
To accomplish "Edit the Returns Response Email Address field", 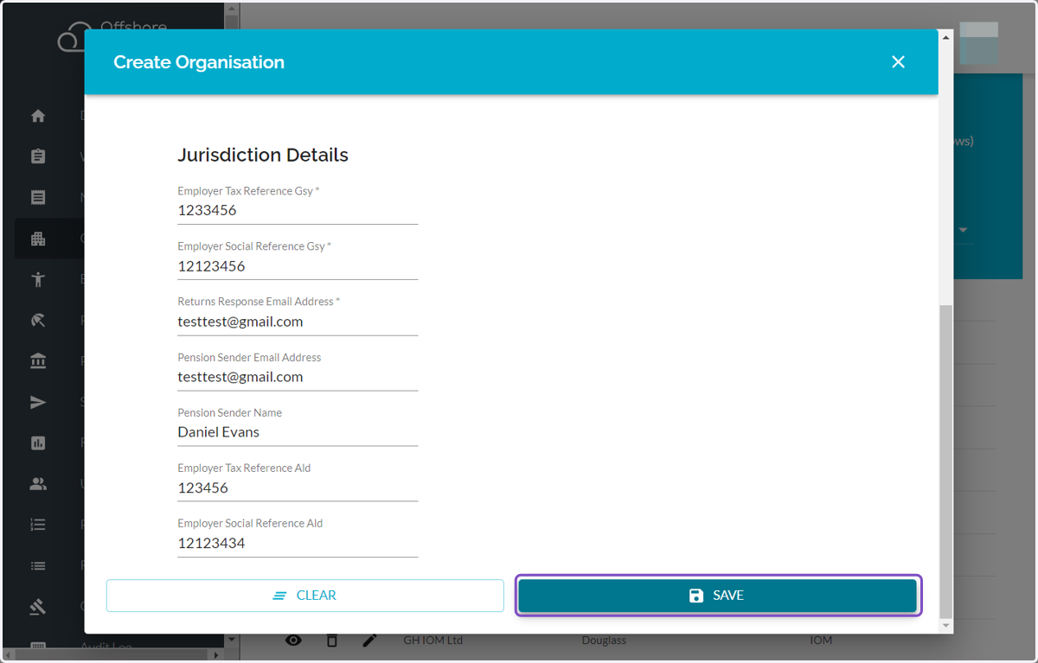I will pyautogui.click(x=298, y=322).
